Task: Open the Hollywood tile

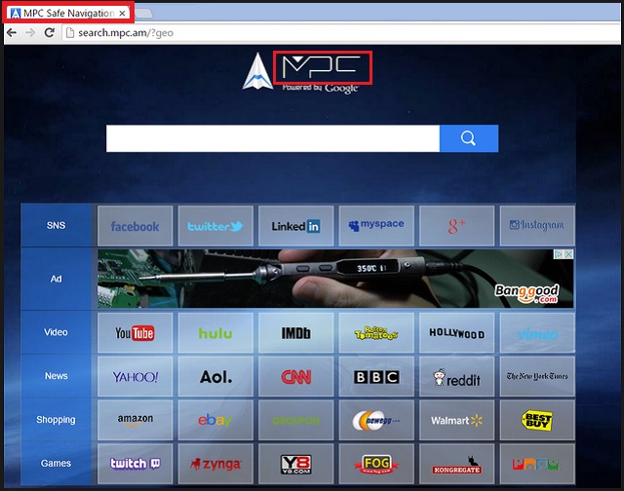Action: pyautogui.click(x=457, y=333)
